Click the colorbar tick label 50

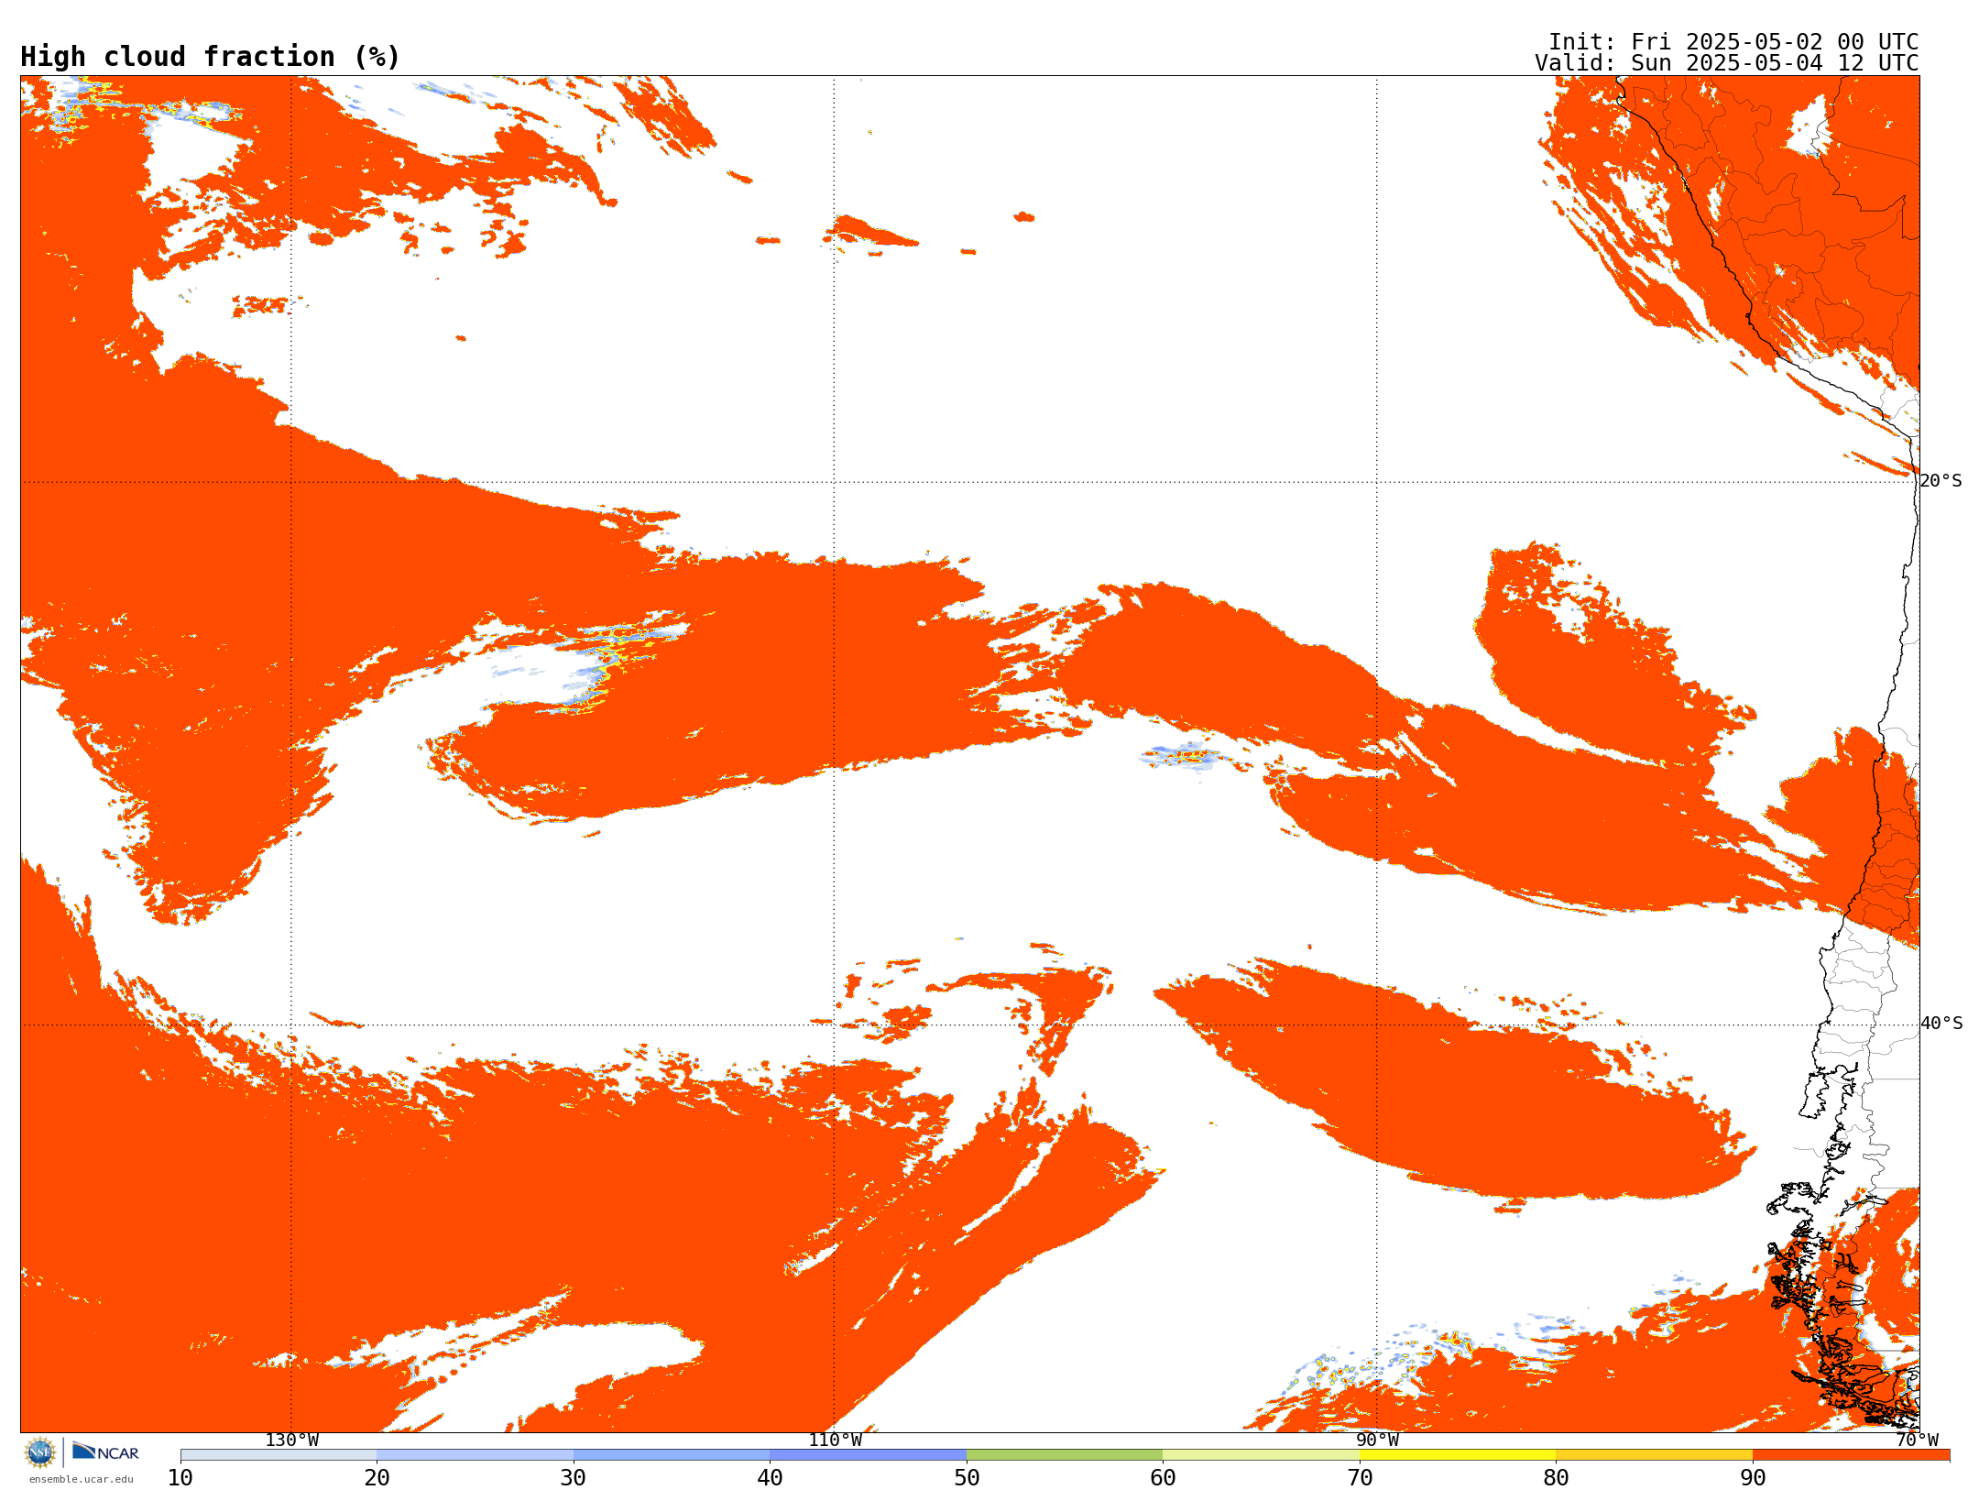click(967, 1478)
